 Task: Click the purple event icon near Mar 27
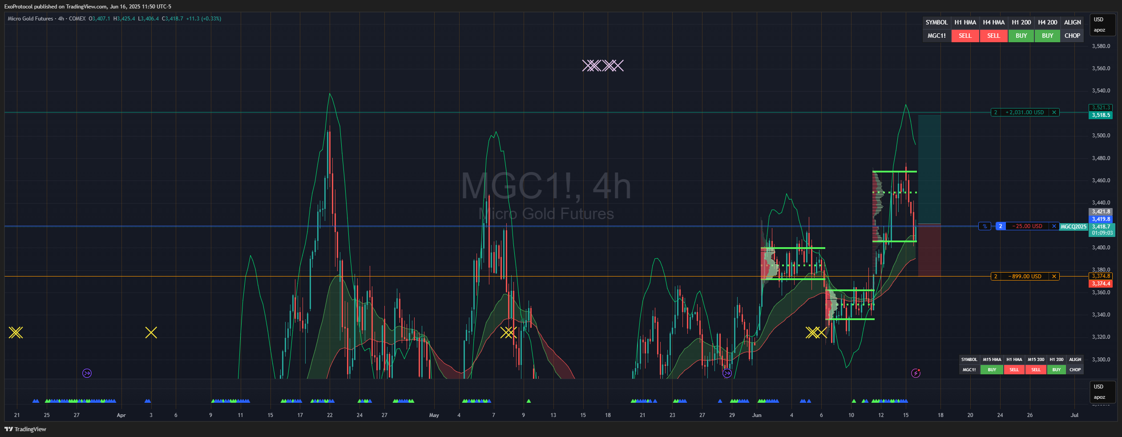(x=87, y=373)
